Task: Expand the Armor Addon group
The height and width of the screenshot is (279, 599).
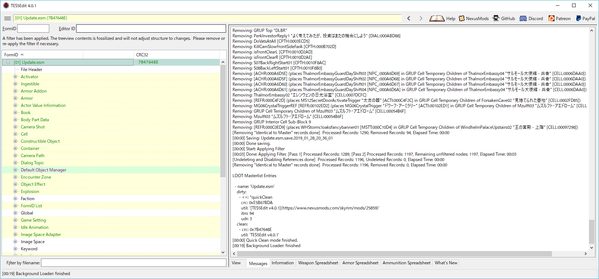Action: click(x=15, y=91)
